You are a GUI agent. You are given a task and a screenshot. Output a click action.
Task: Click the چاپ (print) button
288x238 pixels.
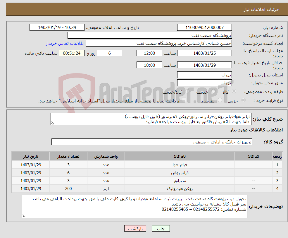pos(161,228)
